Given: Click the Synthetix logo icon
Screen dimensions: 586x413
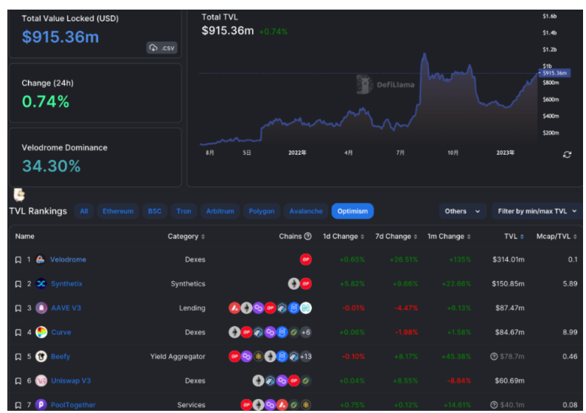Looking at the screenshot, I should 41,284.
